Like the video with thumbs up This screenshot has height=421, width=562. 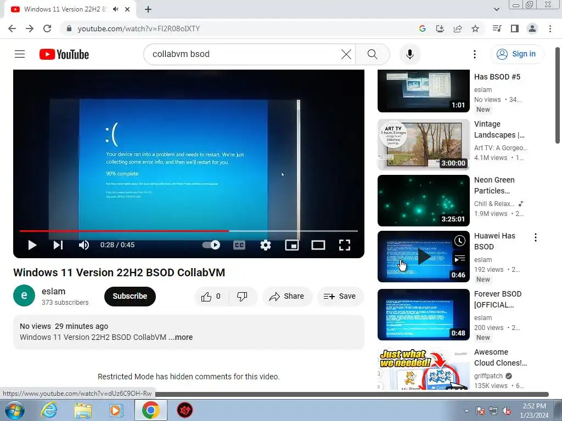tap(211, 297)
